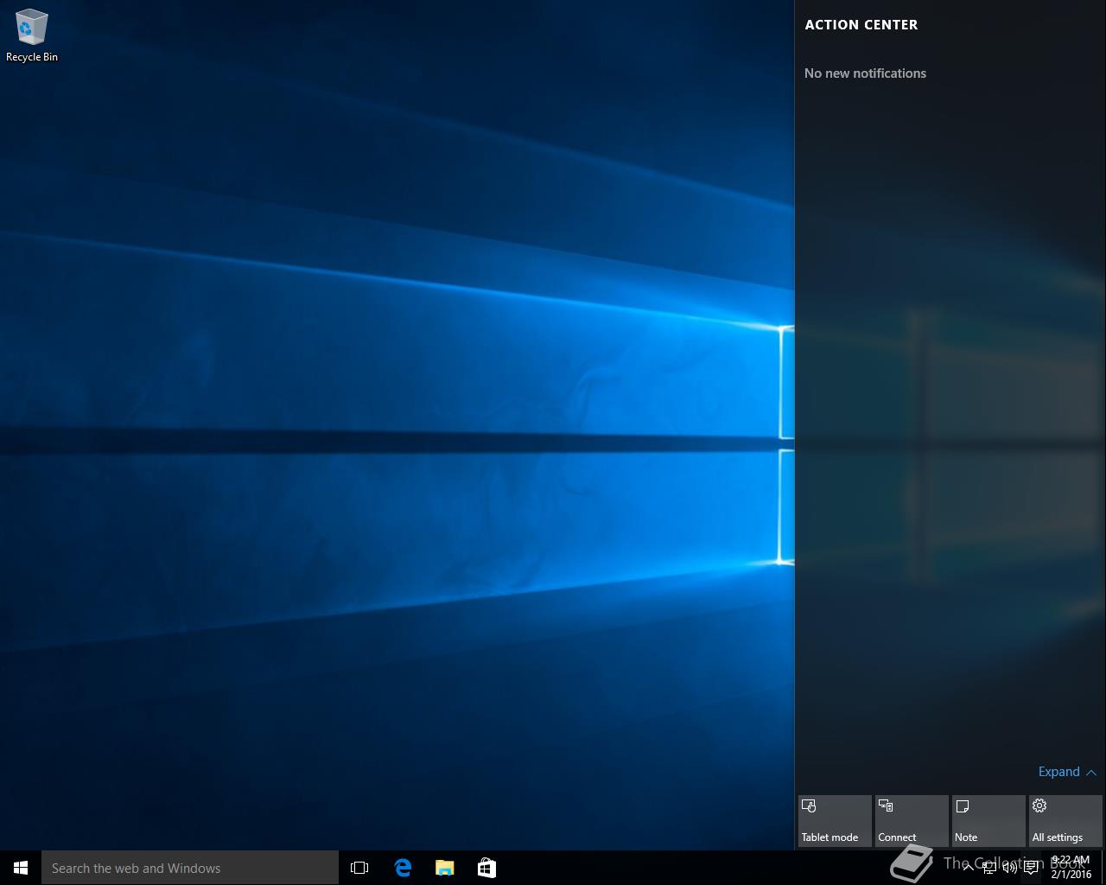1106x885 pixels.
Task: Open the Windows Start menu
Action: pos(21,868)
